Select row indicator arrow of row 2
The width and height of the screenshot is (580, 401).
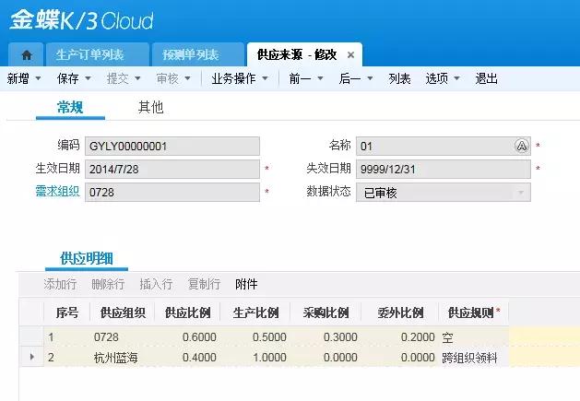click(31, 357)
